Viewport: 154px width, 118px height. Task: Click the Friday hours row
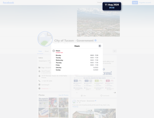click(77, 65)
